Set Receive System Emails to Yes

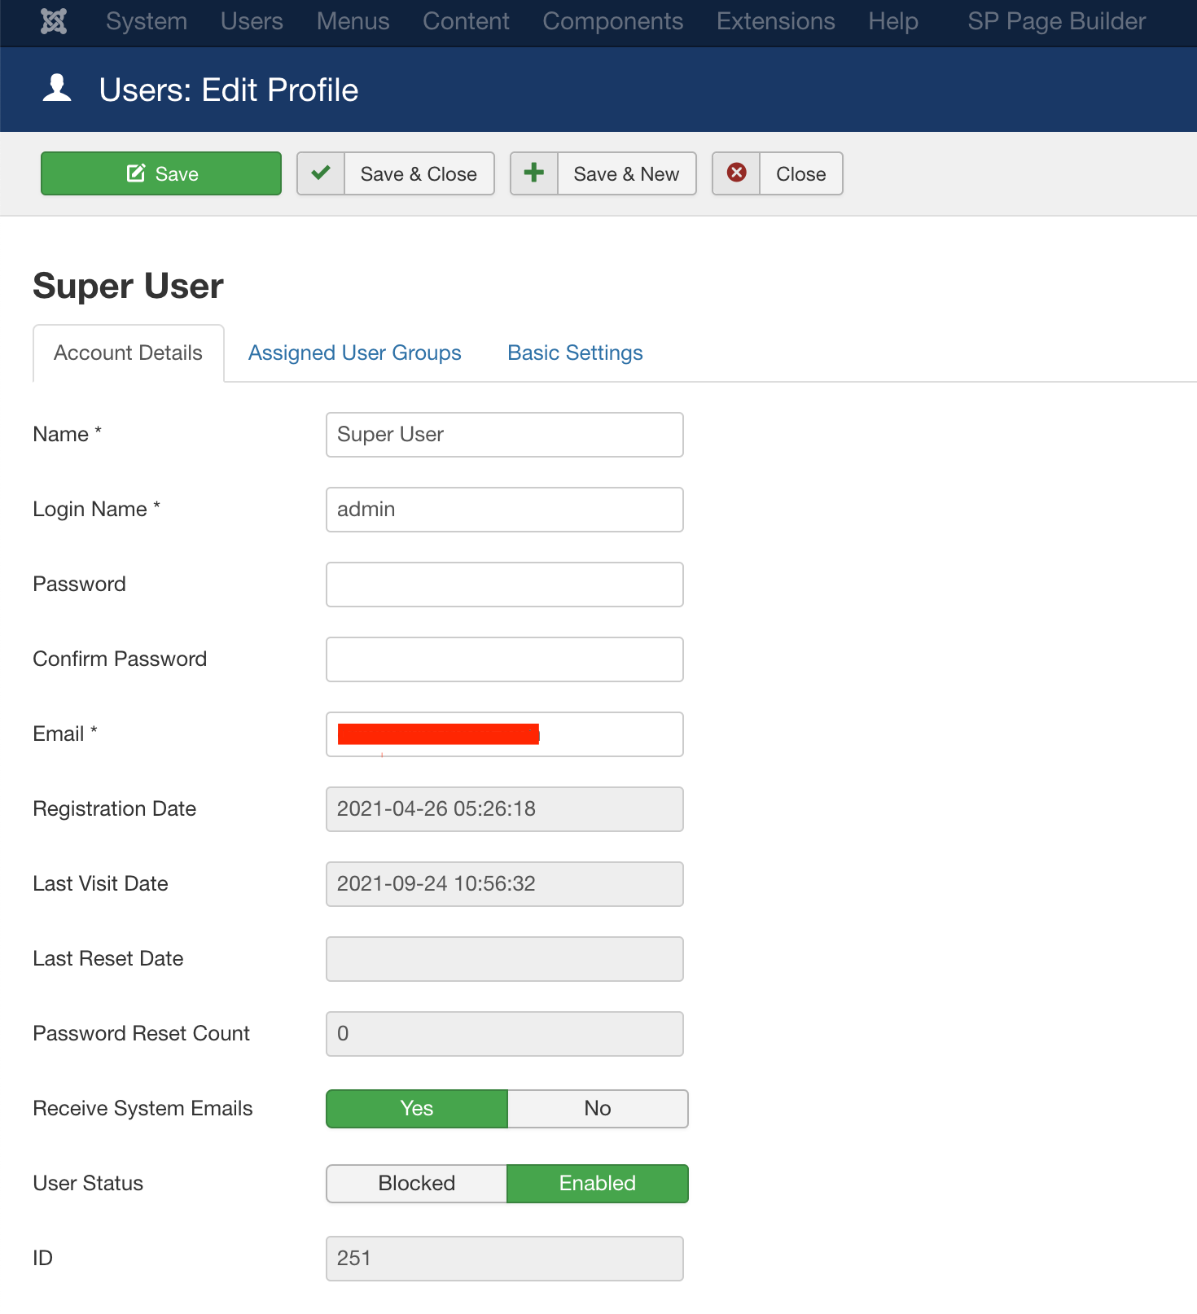(417, 1109)
